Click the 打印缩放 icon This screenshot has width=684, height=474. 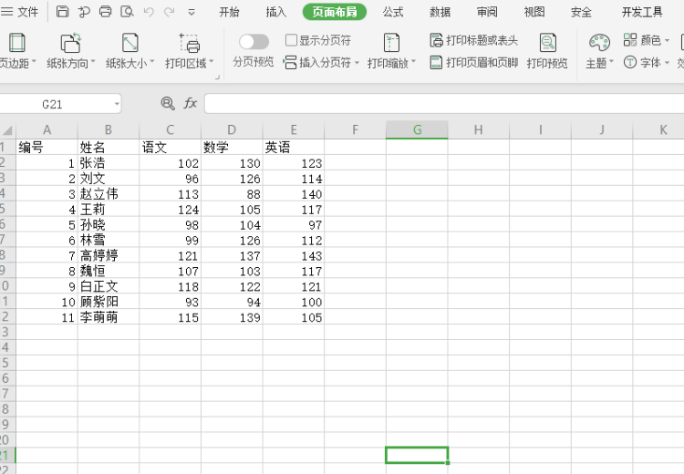391,43
